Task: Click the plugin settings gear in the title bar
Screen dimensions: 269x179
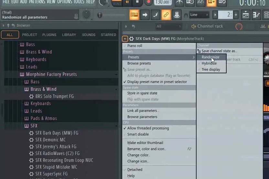Action: pyautogui.click(x=131, y=39)
